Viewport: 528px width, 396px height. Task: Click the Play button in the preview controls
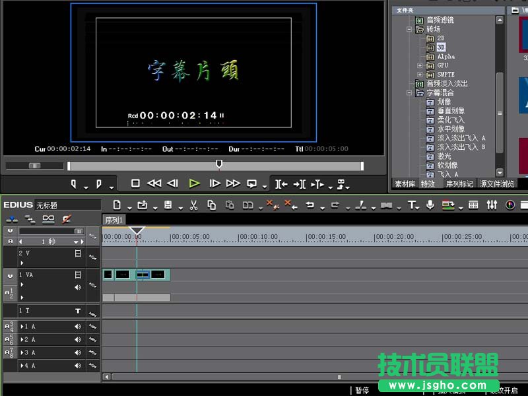coord(194,184)
